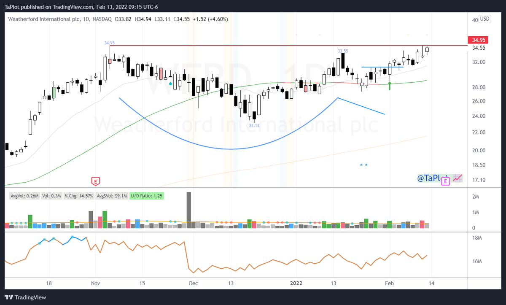Click the 28.00 price axis label
This screenshot has width=506, height=305.
tap(478, 87)
